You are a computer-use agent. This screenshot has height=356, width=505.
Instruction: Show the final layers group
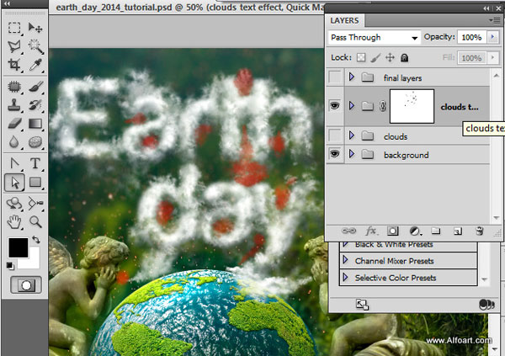tap(335, 77)
